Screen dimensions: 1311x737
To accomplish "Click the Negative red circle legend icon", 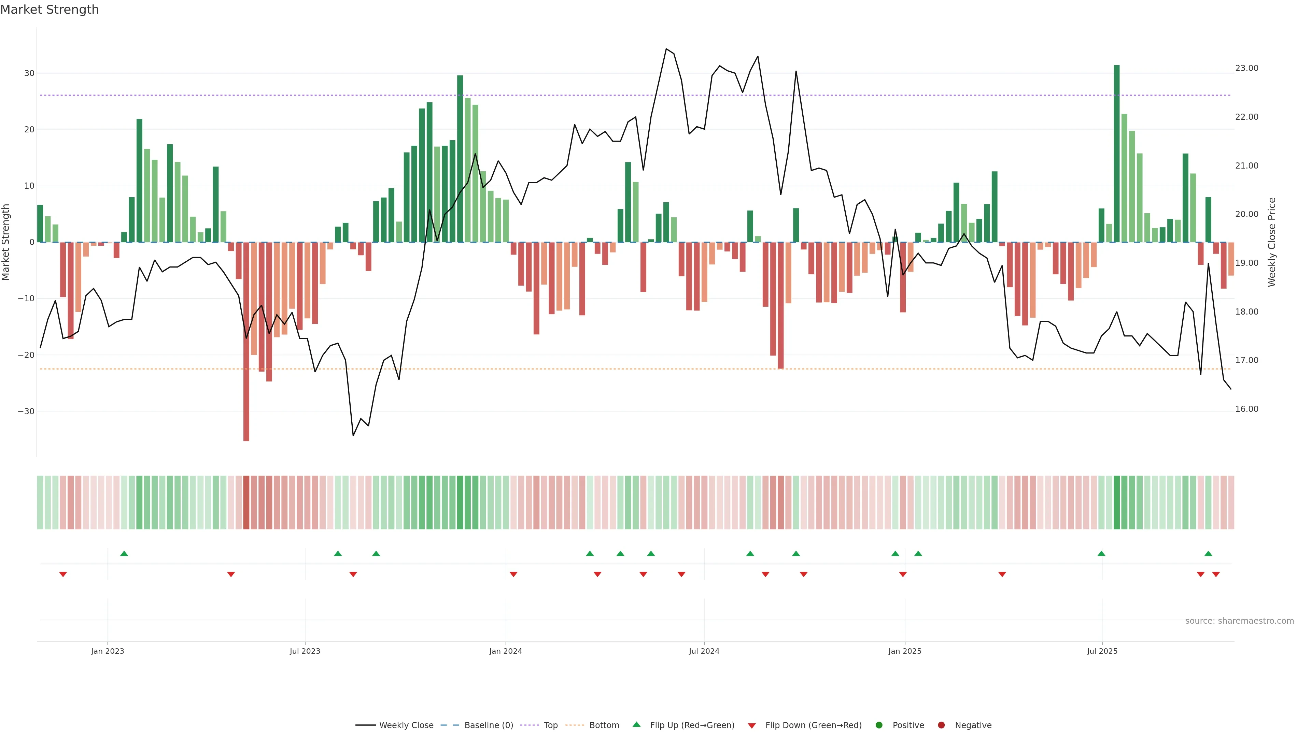I will 941,725.
